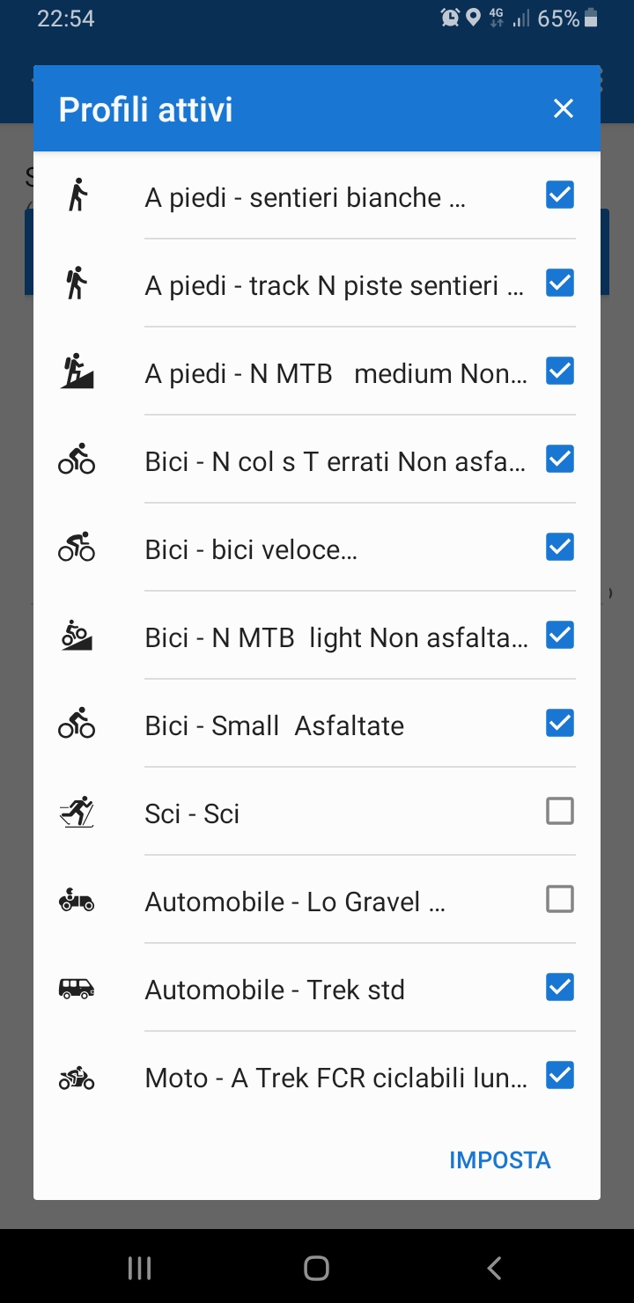Image resolution: width=634 pixels, height=1303 pixels.
Task: Click the racing cyclist icon for bici veloce
Action: 77,548
